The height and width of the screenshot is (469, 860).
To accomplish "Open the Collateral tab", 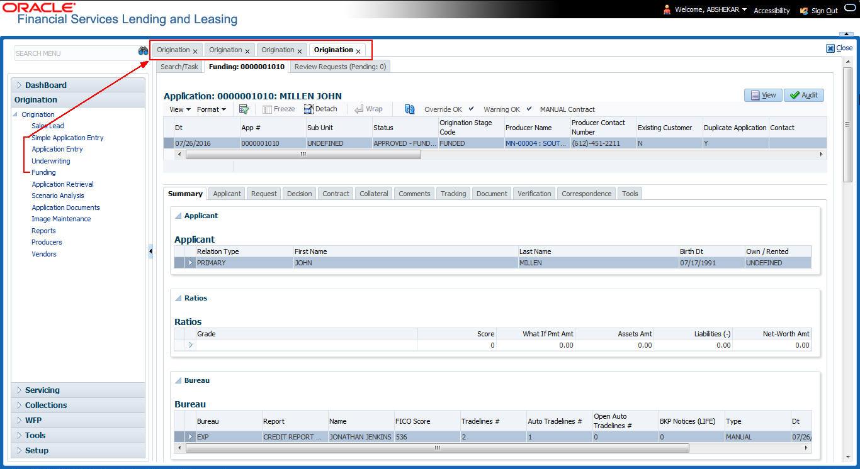I will point(373,194).
